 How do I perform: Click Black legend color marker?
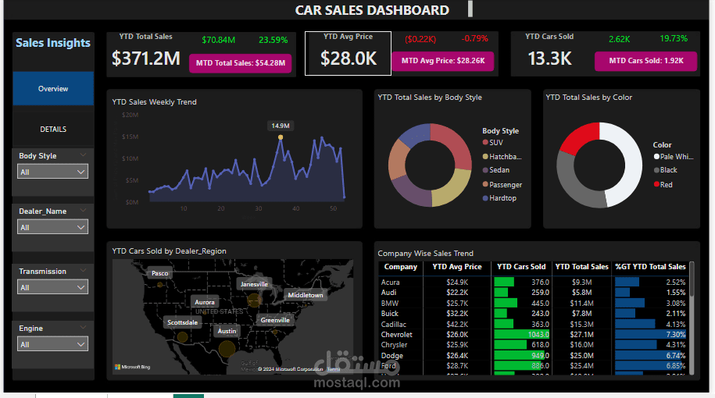(656, 170)
